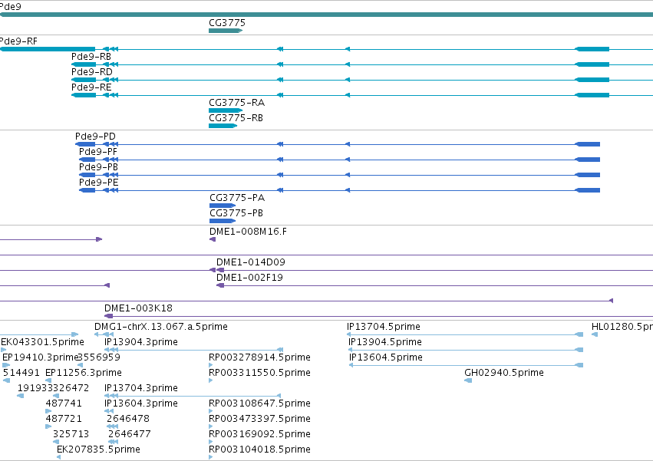Click the CG3775-PA protein label
The height and width of the screenshot is (461, 653).
(237, 197)
